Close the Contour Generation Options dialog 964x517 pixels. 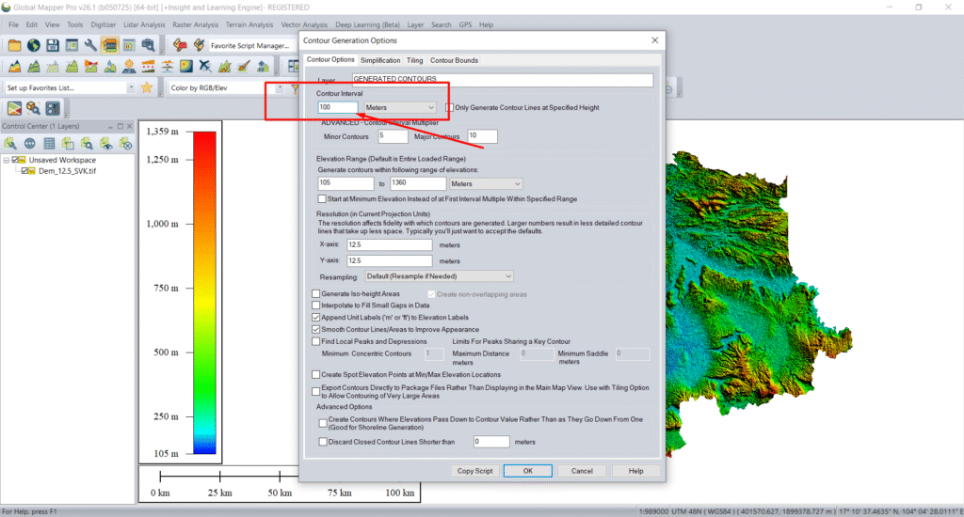tap(655, 39)
